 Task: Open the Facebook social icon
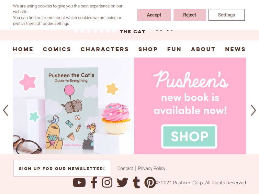point(94,182)
